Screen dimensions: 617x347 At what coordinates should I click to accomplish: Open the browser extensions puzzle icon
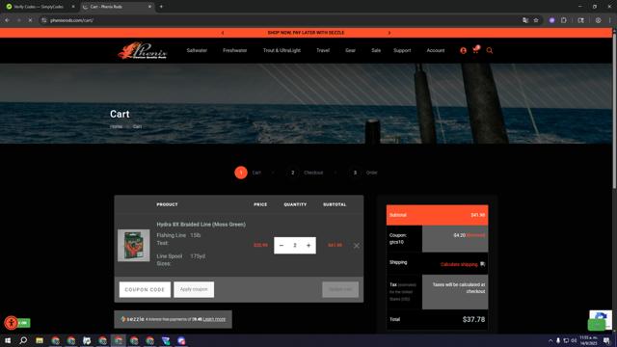[563, 20]
